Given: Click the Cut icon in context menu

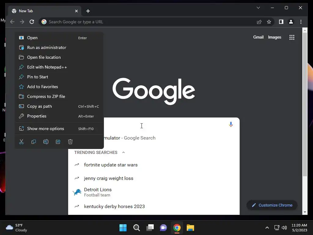Looking at the screenshot, I should coord(21,142).
